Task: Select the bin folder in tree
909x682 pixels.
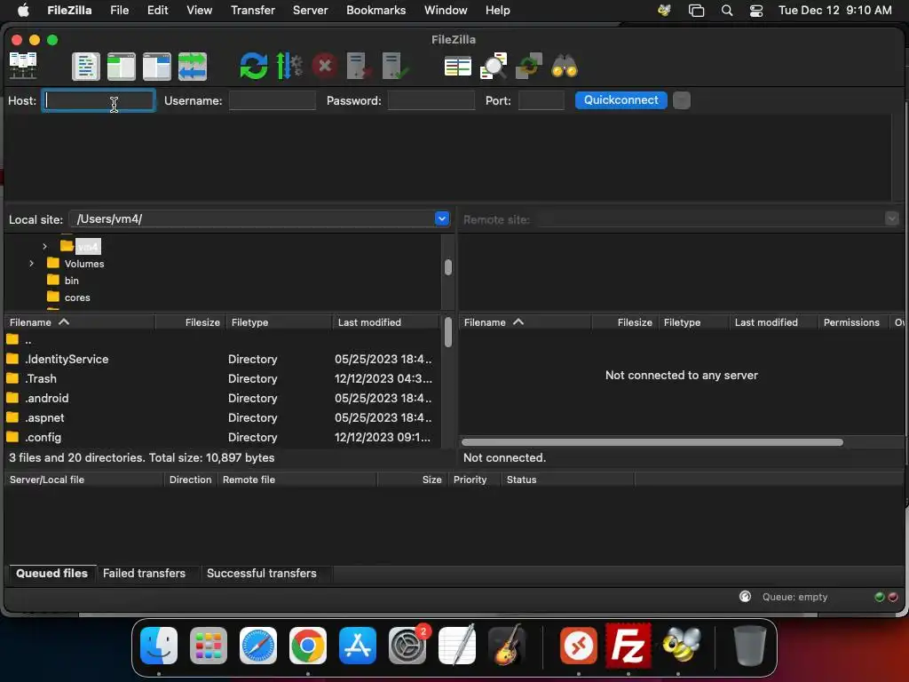Action: [71, 281]
